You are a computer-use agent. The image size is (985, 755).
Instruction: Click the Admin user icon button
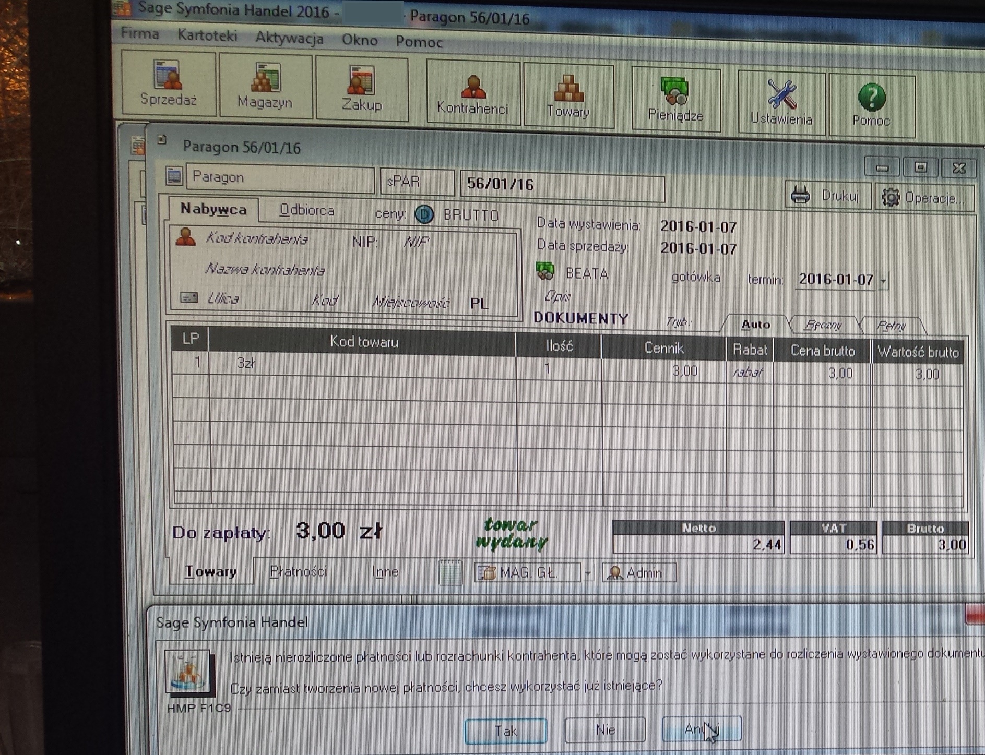(639, 572)
